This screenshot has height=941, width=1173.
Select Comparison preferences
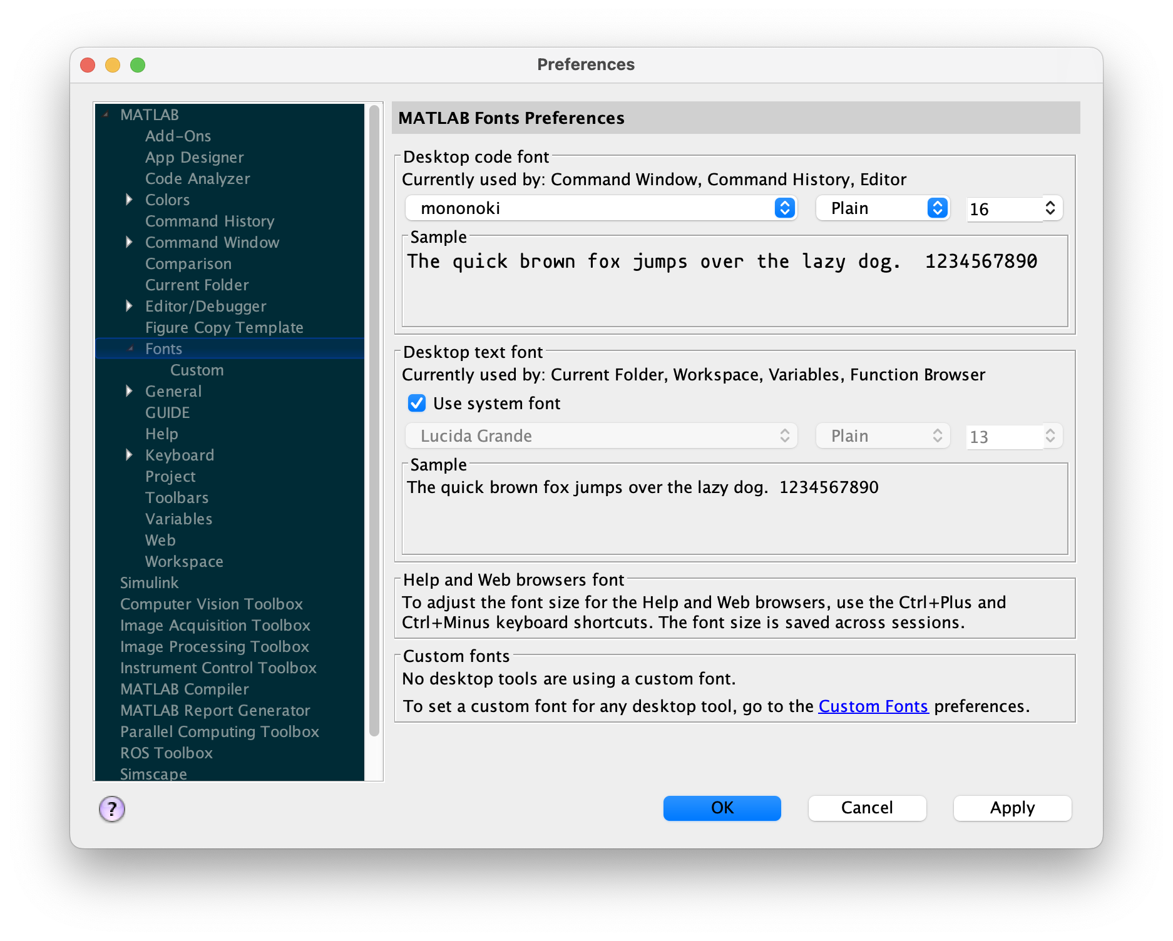188,263
